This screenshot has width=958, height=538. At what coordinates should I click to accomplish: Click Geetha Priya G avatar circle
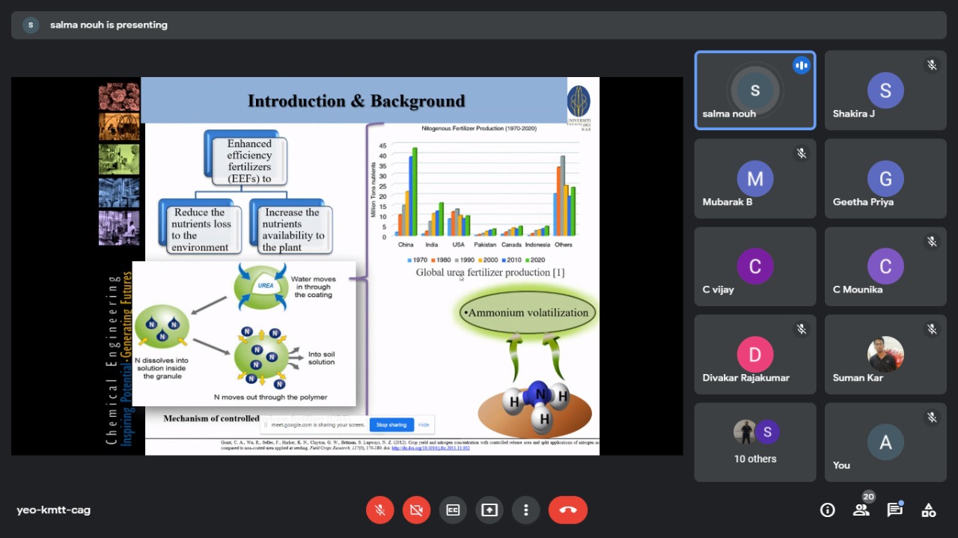click(x=885, y=179)
